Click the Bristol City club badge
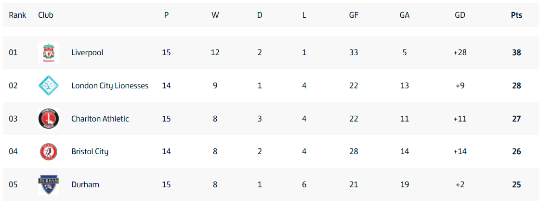 tap(49, 151)
